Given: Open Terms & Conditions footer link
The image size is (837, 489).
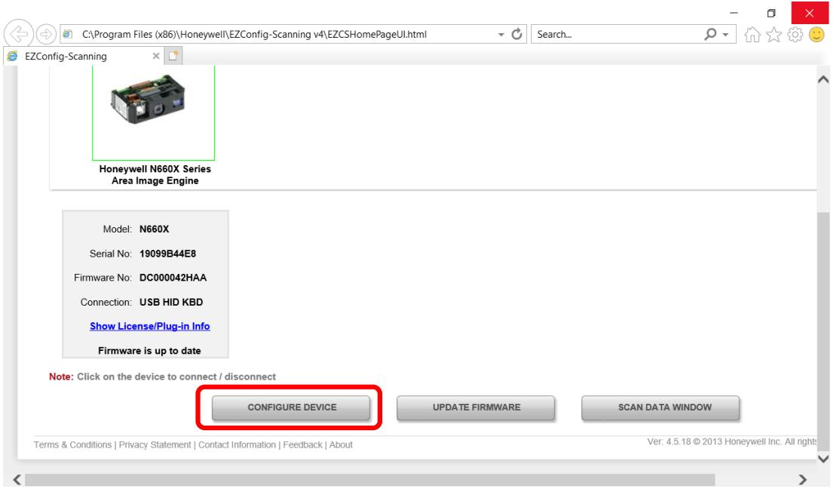Looking at the screenshot, I should [x=72, y=444].
